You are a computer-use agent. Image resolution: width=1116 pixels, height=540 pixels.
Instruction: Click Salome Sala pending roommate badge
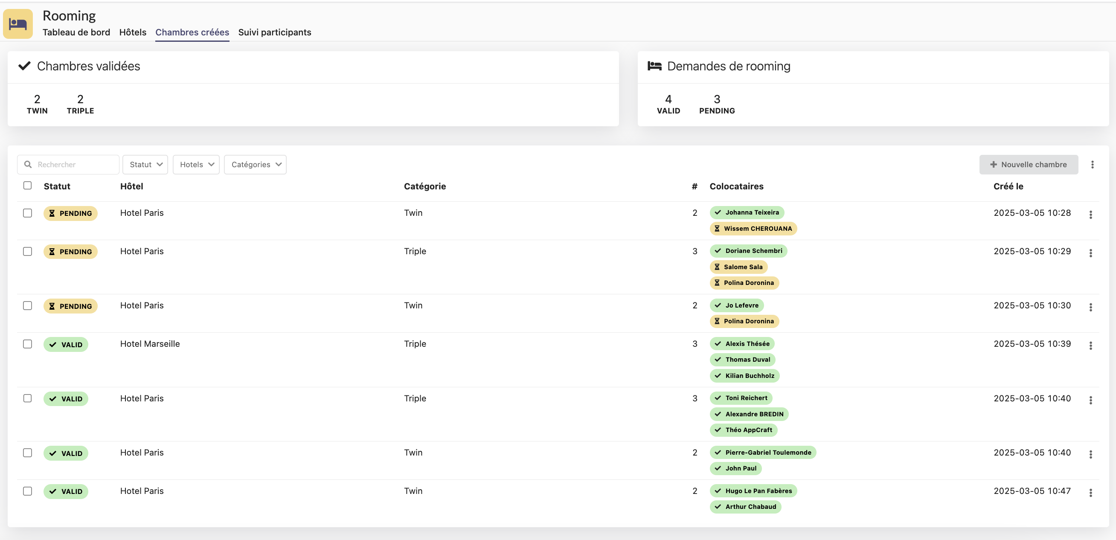tap(738, 267)
